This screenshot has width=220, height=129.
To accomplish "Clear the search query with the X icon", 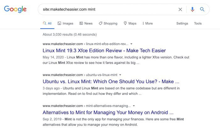I will [180, 9].
